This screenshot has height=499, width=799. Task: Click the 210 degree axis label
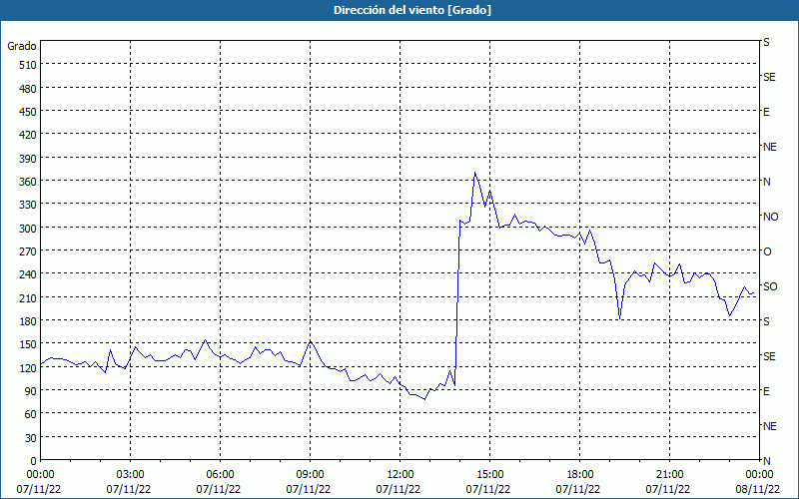(x=28, y=297)
